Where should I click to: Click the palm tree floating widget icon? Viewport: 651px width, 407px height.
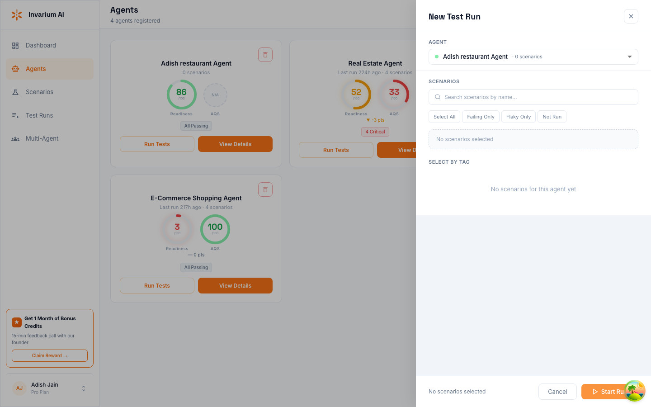pyautogui.click(x=635, y=391)
